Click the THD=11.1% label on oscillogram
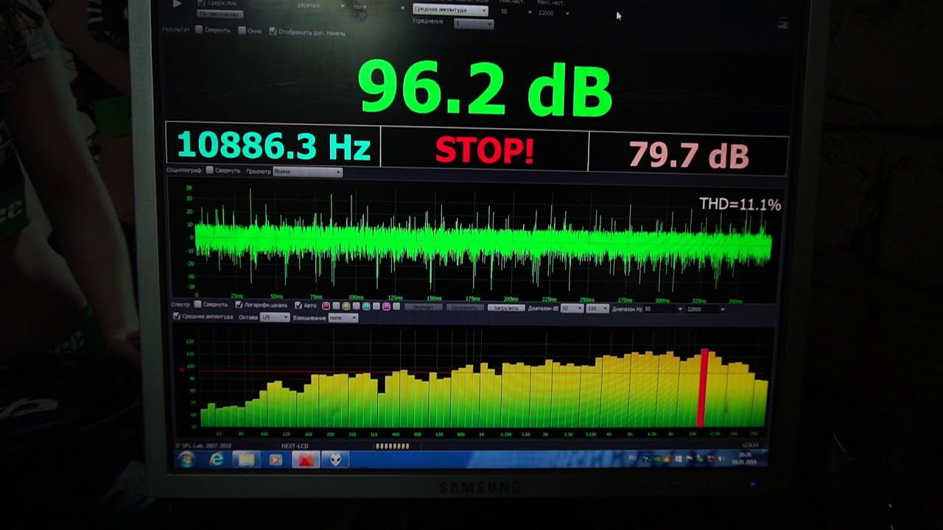This screenshot has height=530, width=943. coord(740,205)
